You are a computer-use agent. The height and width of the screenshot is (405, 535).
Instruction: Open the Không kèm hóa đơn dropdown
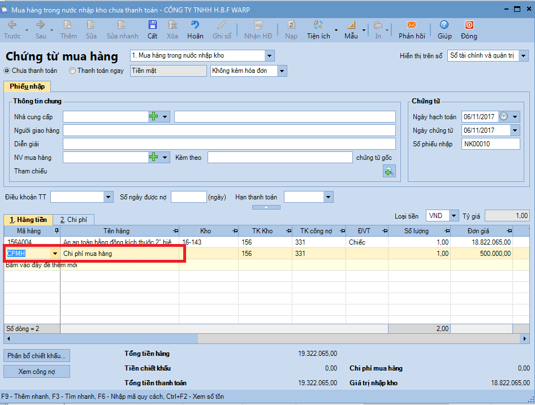click(x=282, y=71)
